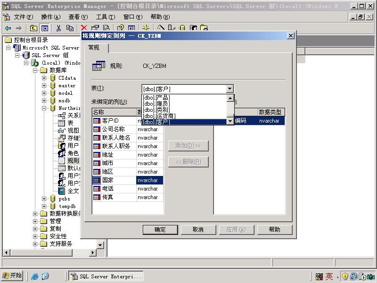Image resolution: width=377 pixels, height=283 pixels.
Task: Select the 控制台根目录 root node
Action: point(31,40)
